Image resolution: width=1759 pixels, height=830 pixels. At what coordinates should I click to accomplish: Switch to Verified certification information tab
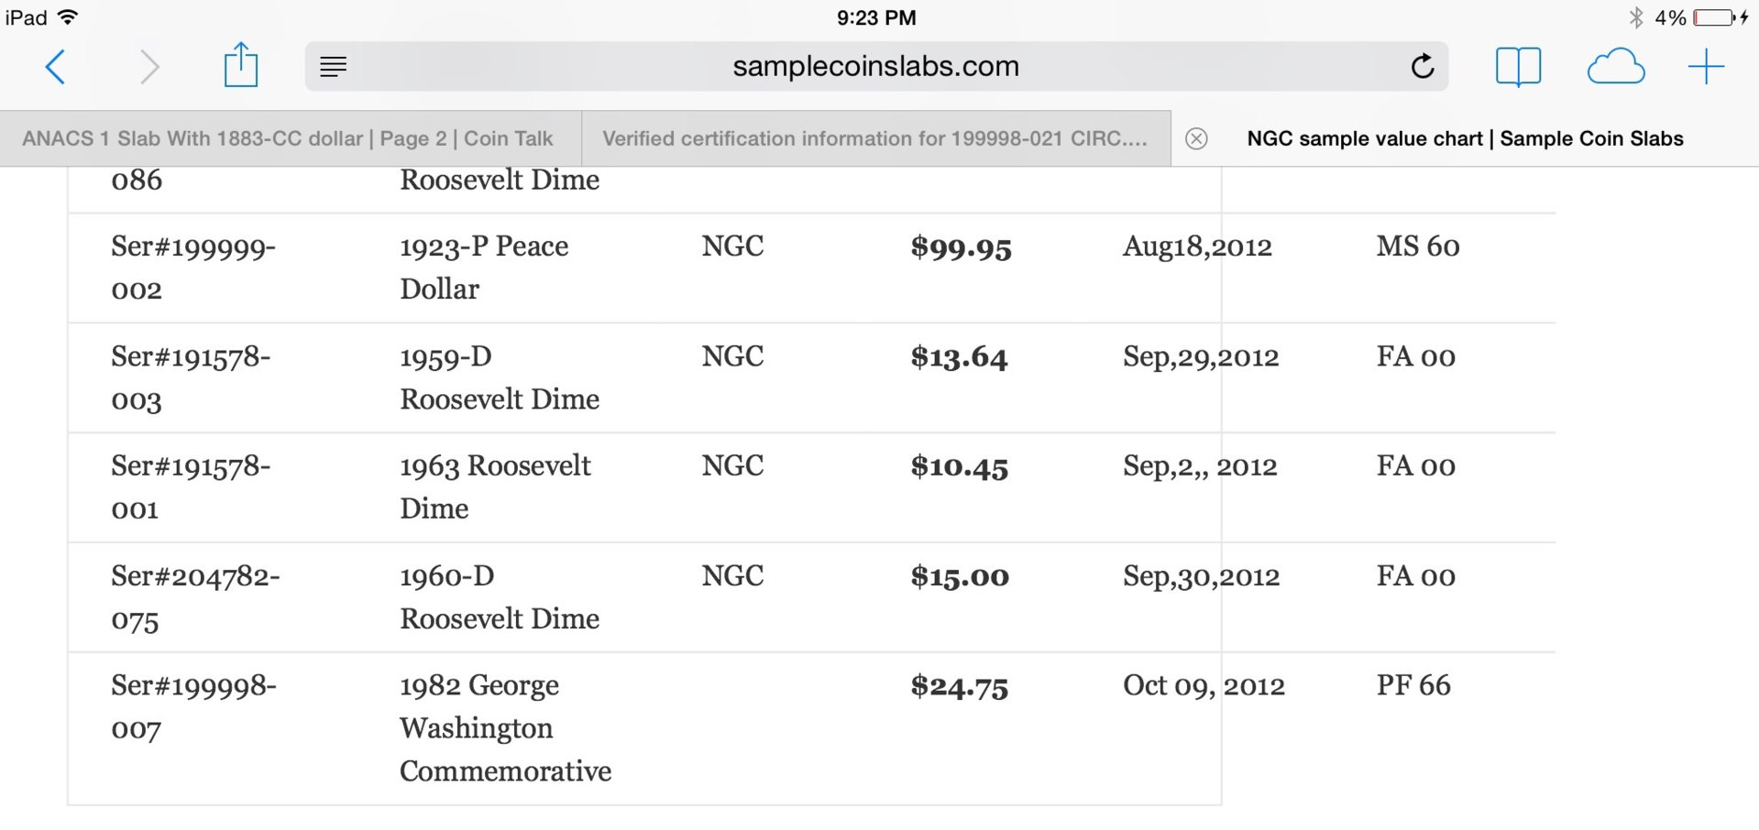point(875,138)
